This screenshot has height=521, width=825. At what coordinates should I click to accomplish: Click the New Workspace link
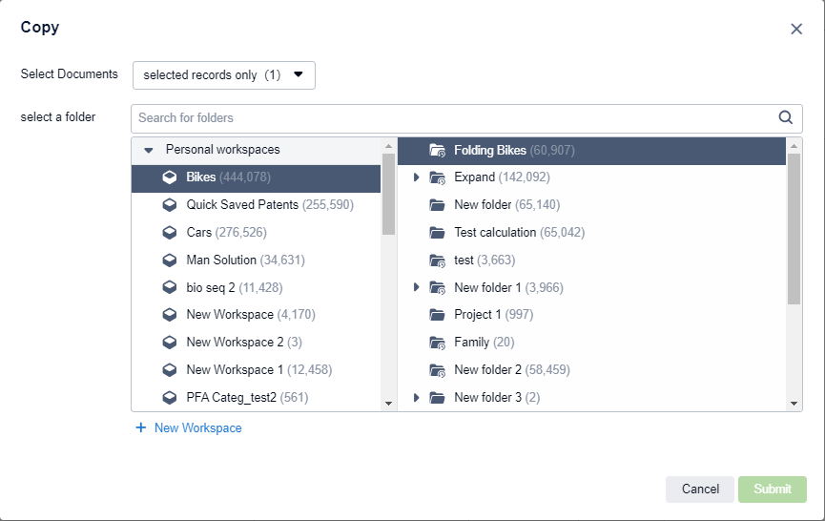click(197, 428)
